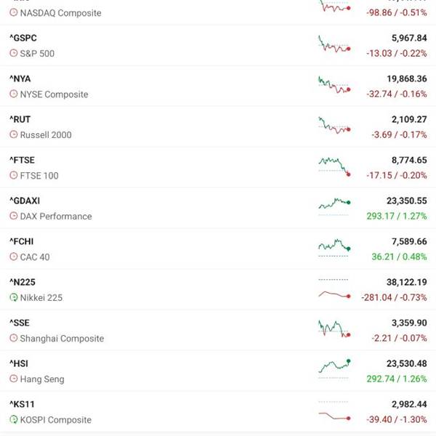The image size is (436, 436).
Task: Click the clock icon beside Russell 2000
Action: [13, 134]
